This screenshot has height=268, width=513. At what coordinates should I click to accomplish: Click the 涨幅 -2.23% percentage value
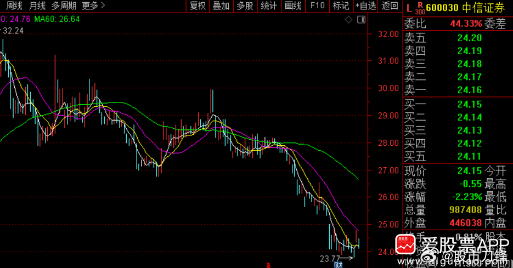click(x=467, y=197)
